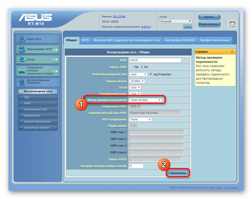Click the firmware version 9.9.9.7 link
This screenshot has width=252, height=199.
[146, 27]
